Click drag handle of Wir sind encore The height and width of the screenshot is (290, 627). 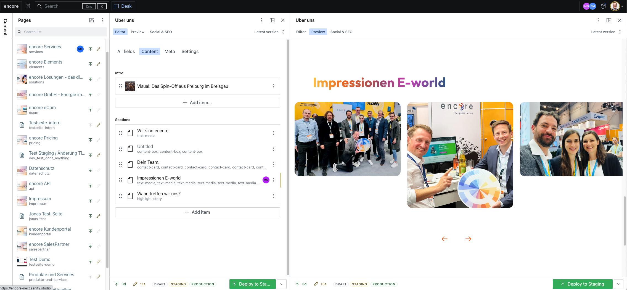coord(120,133)
